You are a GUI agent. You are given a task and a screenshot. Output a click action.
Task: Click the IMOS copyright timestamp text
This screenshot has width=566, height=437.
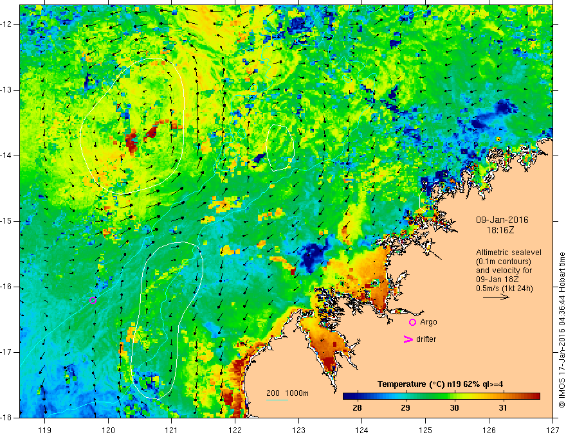[x=561, y=330]
